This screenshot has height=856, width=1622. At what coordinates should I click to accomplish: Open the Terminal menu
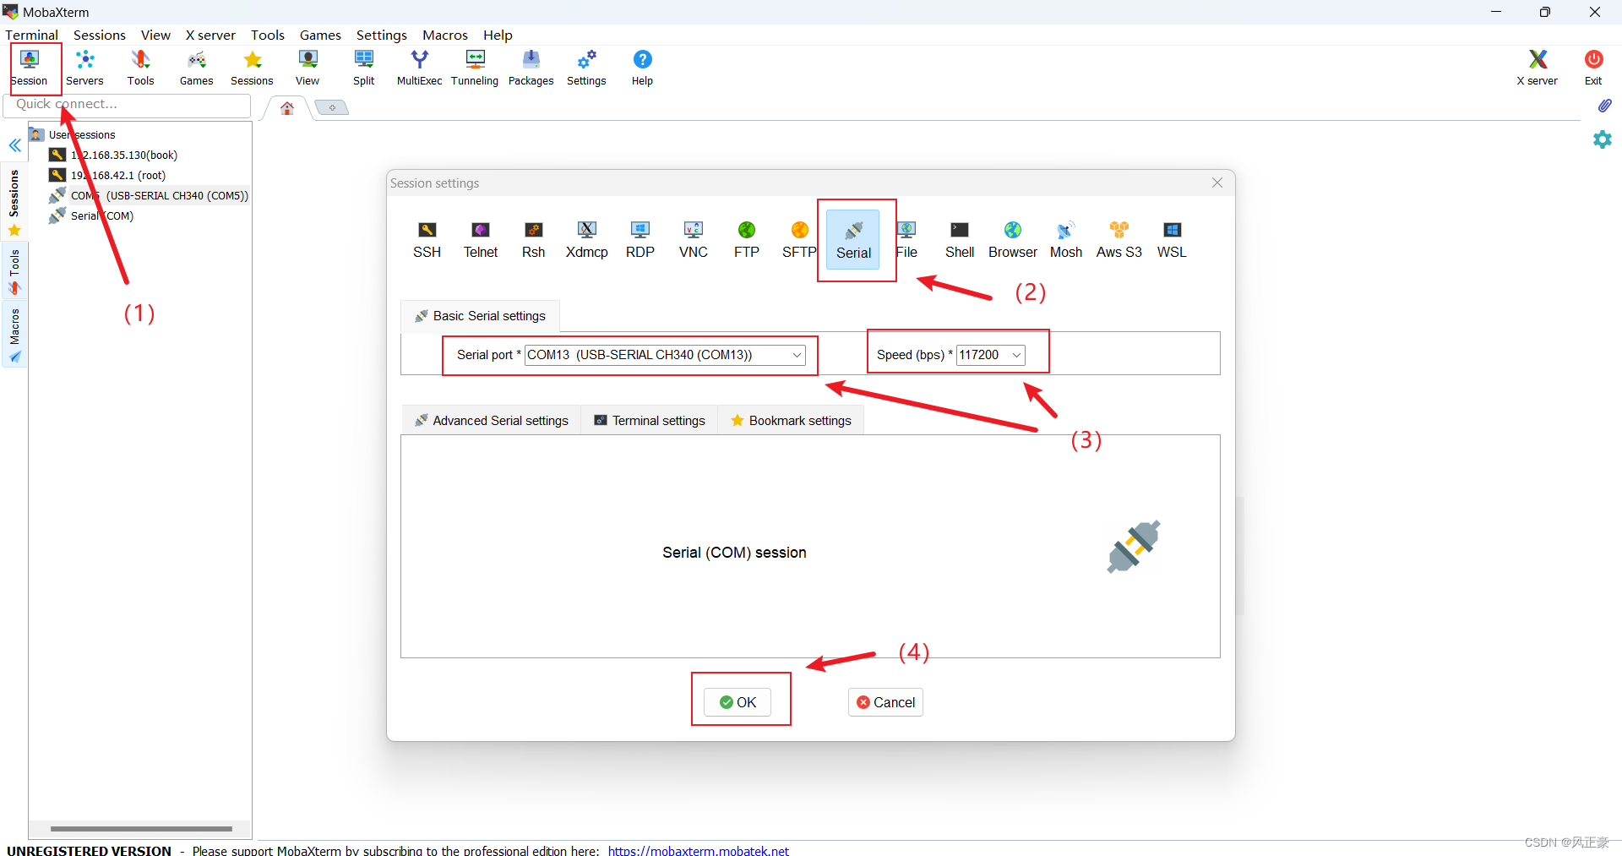[x=32, y=35]
